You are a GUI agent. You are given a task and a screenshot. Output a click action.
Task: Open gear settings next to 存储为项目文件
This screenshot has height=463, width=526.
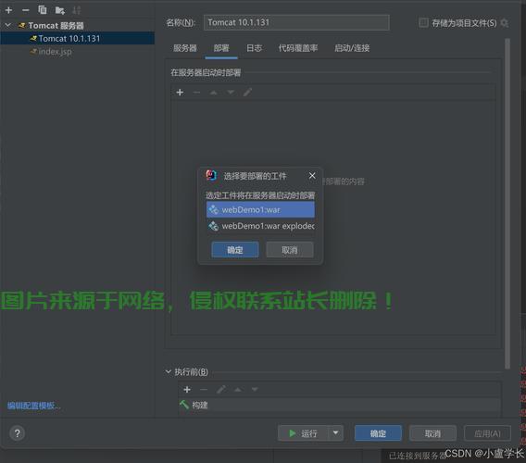point(504,23)
